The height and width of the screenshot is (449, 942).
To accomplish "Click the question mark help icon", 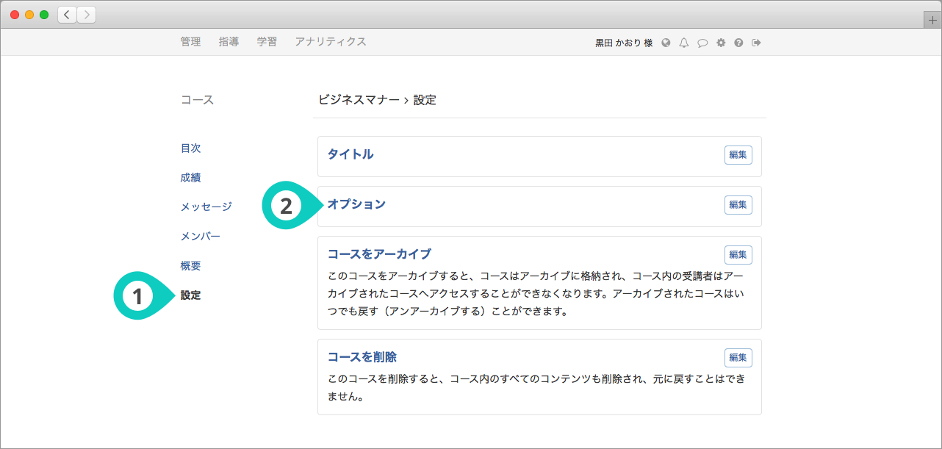I will (x=738, y=43).
